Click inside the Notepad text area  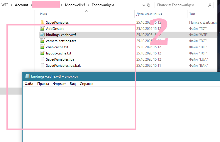point(121,114)
